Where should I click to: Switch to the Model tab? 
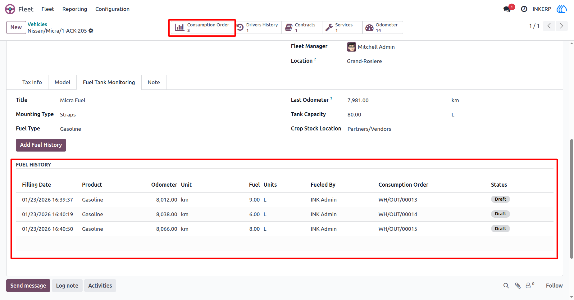click(62, 82)
